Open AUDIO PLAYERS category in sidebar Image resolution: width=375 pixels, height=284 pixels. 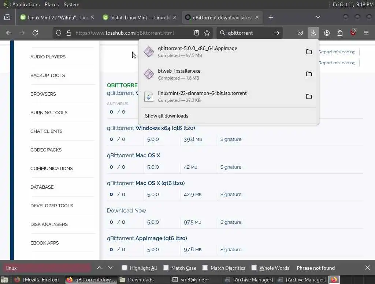click(48, 57)
